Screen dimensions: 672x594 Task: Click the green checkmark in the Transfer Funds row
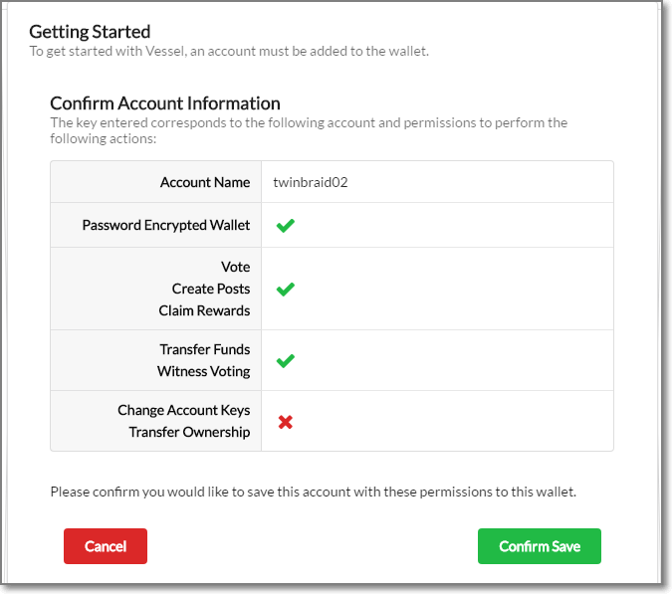pos(285,361)
